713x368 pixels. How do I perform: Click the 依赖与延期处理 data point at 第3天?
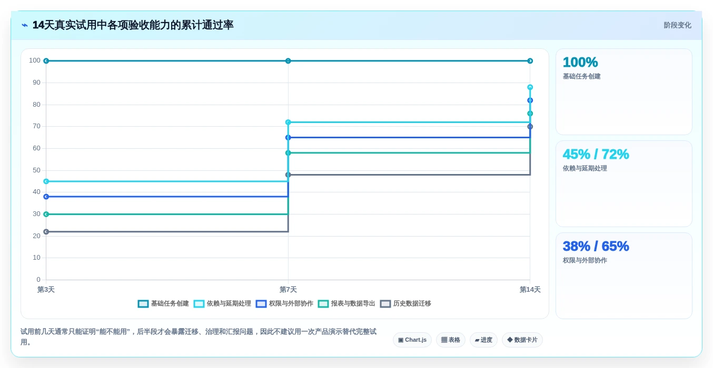[46, 181]
